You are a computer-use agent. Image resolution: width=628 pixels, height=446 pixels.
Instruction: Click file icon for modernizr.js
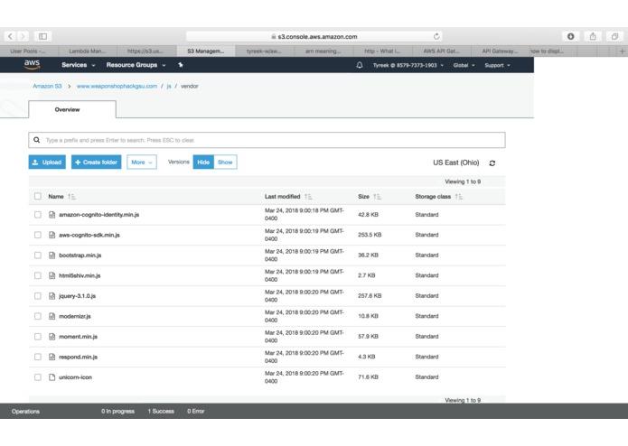point(52,316)
